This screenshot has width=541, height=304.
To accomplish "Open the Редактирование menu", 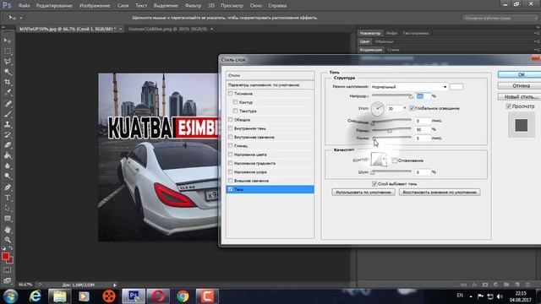I will click(54, 6).
